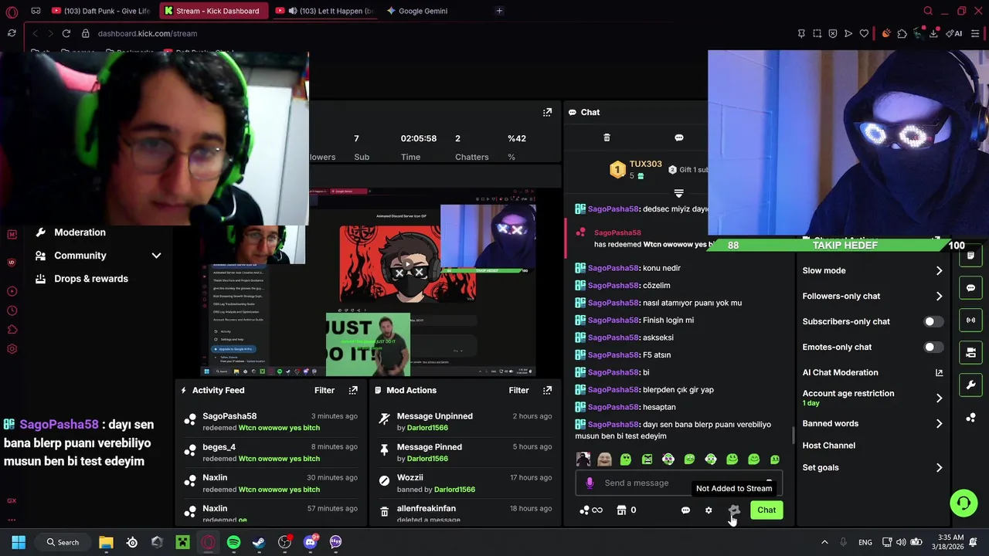Open Opera sidebar extensions cube icon
The height and width of the screenshot is (556, 989).
pyautogui.click(x=12, y=330)
